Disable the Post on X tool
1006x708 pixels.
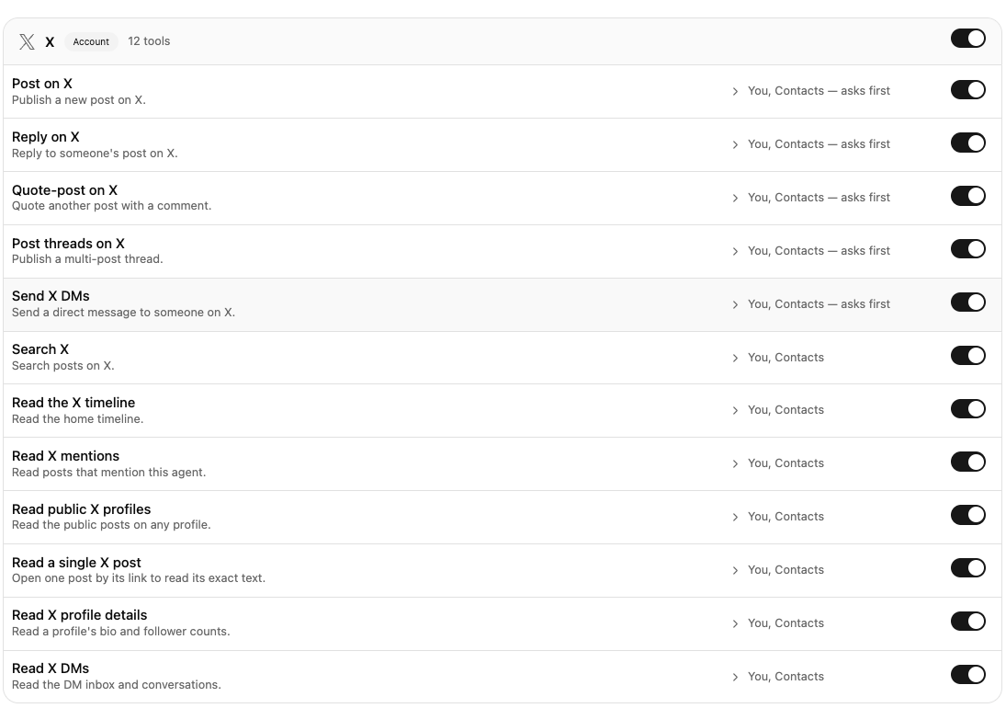click(x=968, y=90)
